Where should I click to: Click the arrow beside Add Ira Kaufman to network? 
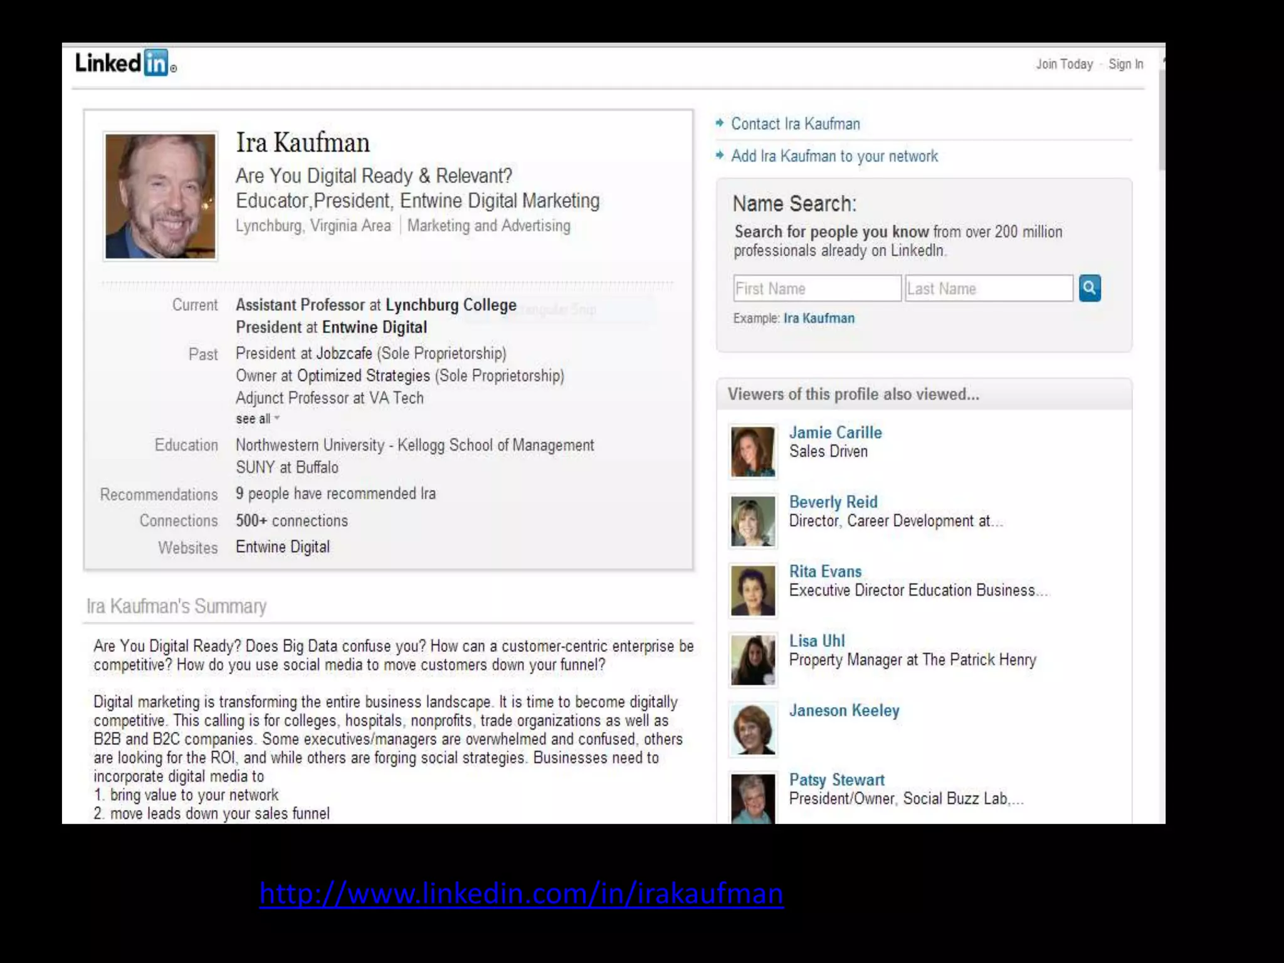[720, 155]
